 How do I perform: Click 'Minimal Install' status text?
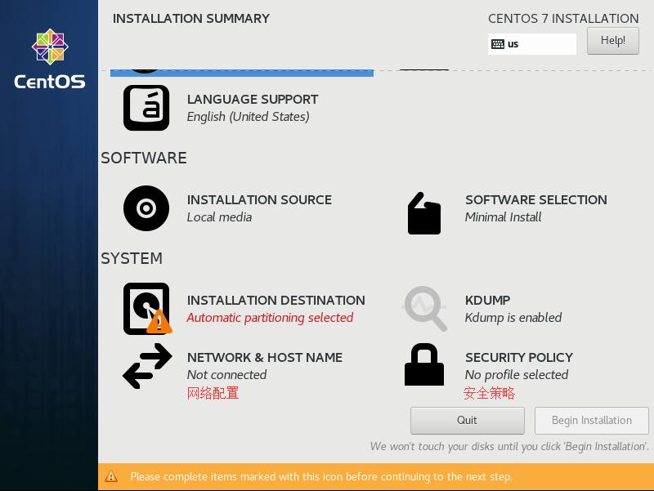coord(503,217)
